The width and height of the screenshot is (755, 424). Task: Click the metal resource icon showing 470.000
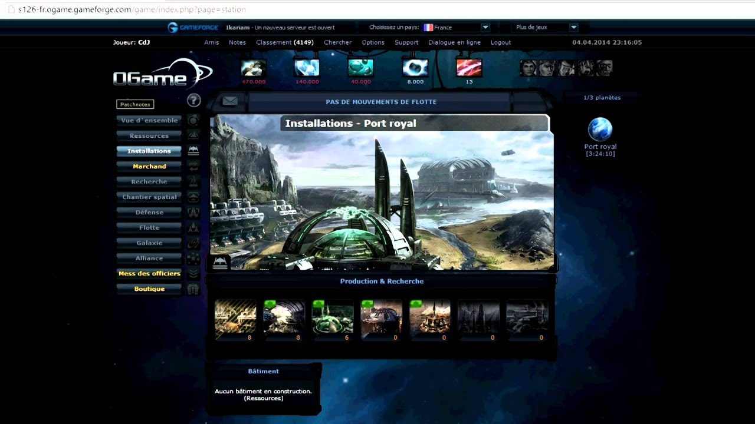pyautogui.click(x=254, y=68)
